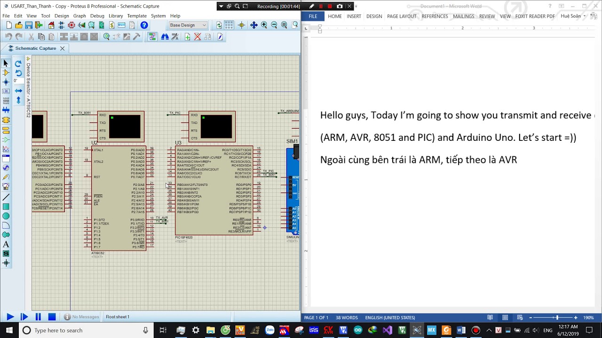
Task: Open the Bill of Materials dollar icon
Action: (x=111, y=25)
